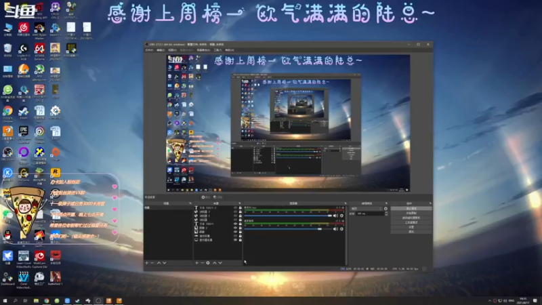Click 开始录制 start recording button
This screenshot has height=305, width=542.
411,213
